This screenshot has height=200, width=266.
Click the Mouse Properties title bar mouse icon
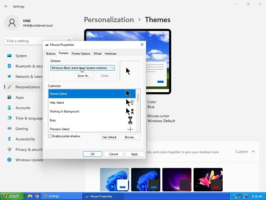[47, 45]
